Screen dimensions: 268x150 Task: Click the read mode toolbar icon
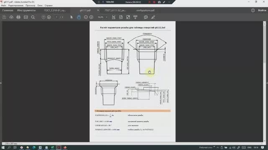[x=135, y=17]
